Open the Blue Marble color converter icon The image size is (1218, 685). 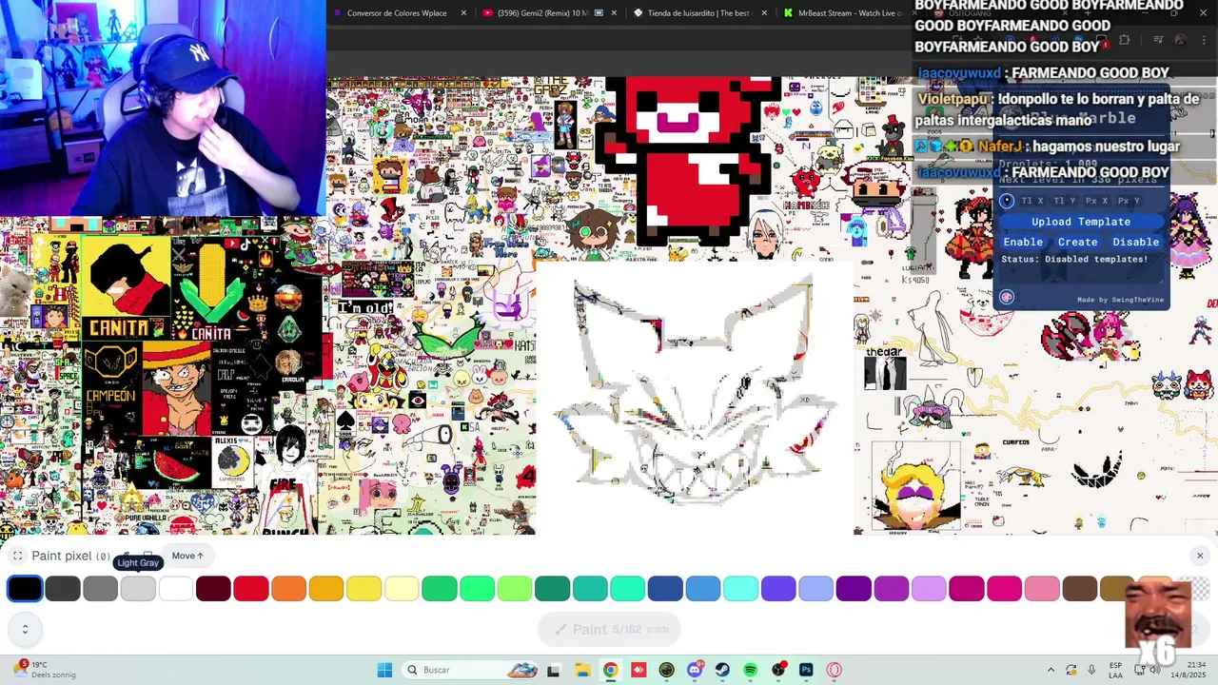pyautogui.click(x=1007, y=297)
